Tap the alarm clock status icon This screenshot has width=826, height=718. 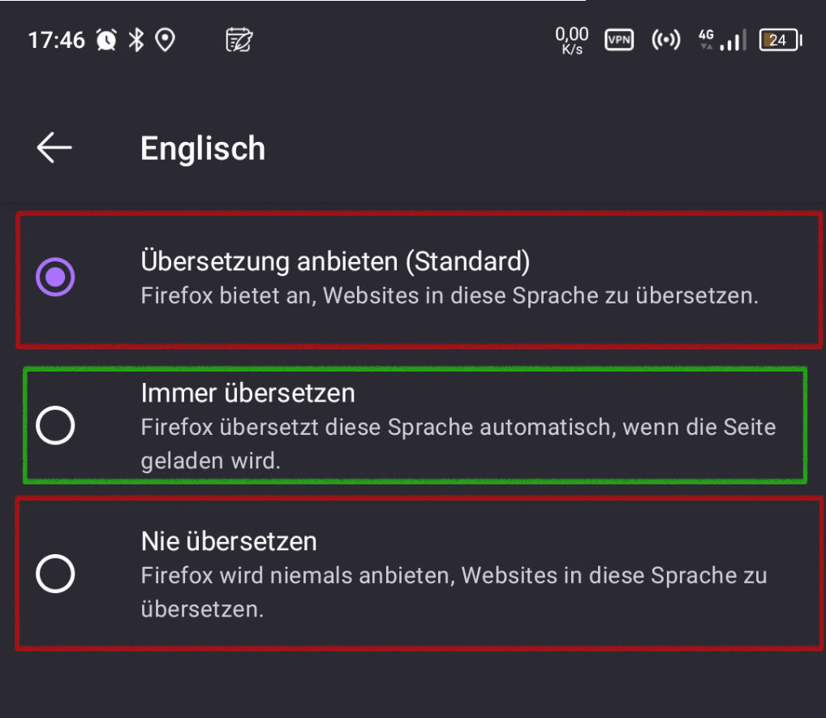[x=106, y=40]
